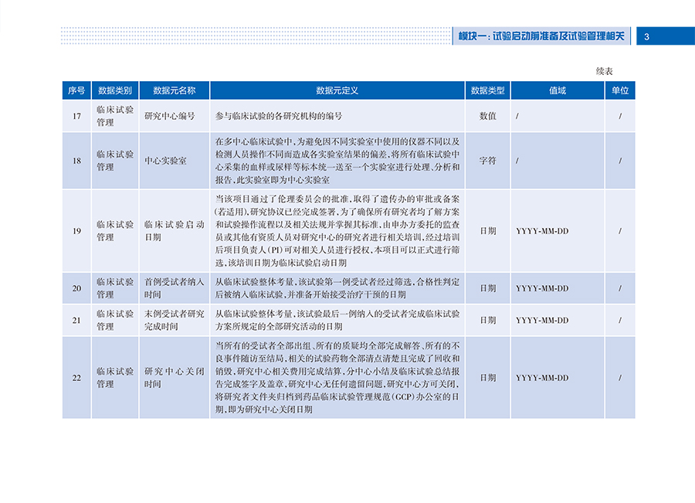695x503 pixels.
Task: Click 临床试验管理 category in row 17
Action: click(115, 116)
